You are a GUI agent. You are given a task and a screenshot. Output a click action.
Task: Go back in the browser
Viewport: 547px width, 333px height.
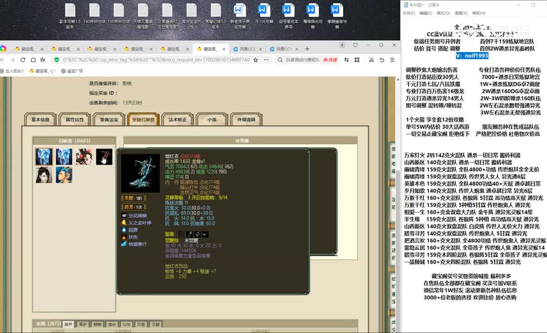pos(2,60)
